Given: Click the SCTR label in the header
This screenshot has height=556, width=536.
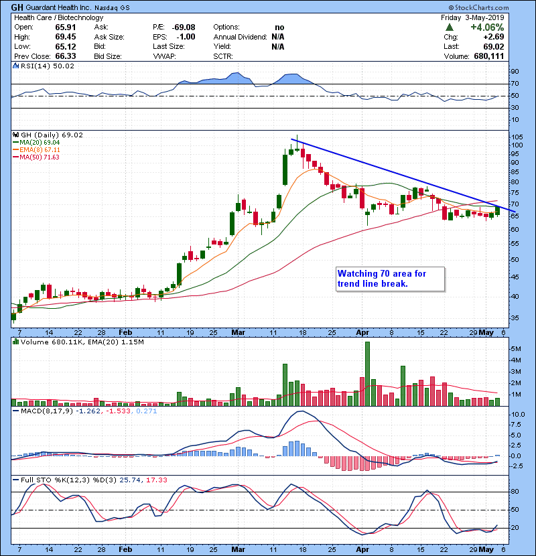Looking at the screenshot, I should pyautogui.click(x=223, y=56).
